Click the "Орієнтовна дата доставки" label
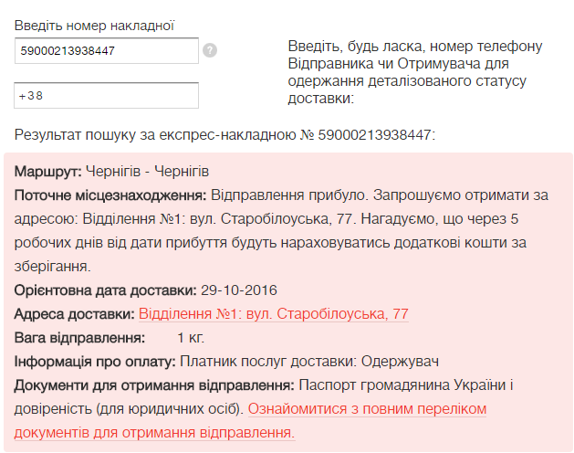574x453 pixels. (105, 290)
